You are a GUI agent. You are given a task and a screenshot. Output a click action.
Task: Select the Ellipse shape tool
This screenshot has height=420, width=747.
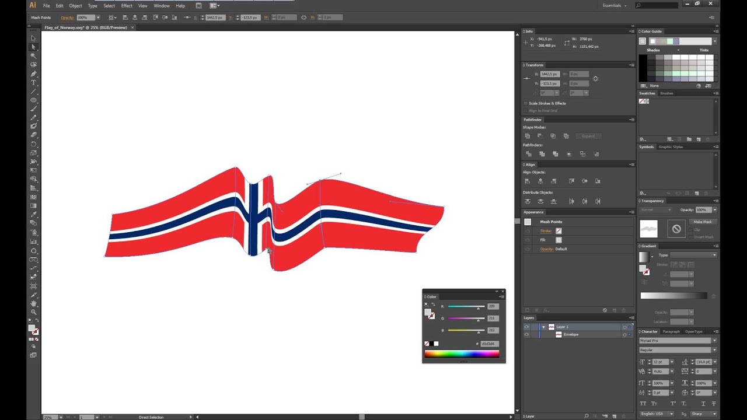point(33,100)
